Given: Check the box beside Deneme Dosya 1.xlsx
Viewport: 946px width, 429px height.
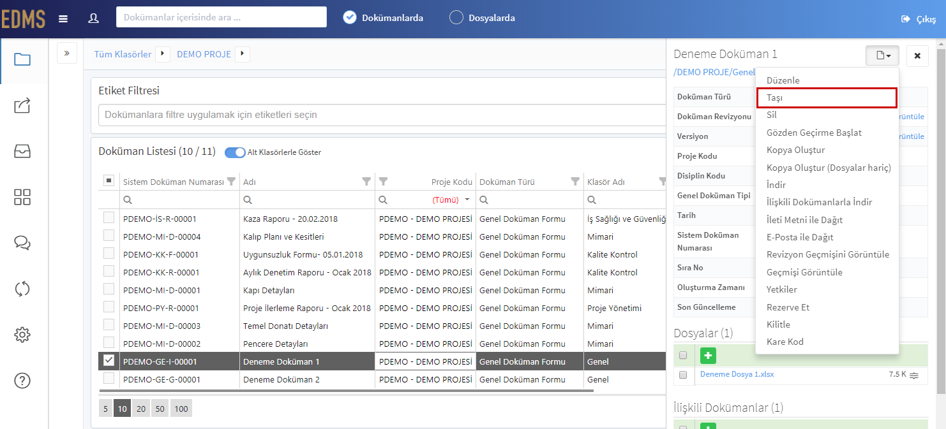Looking at the screenshot, I should (x=683, y=375).
